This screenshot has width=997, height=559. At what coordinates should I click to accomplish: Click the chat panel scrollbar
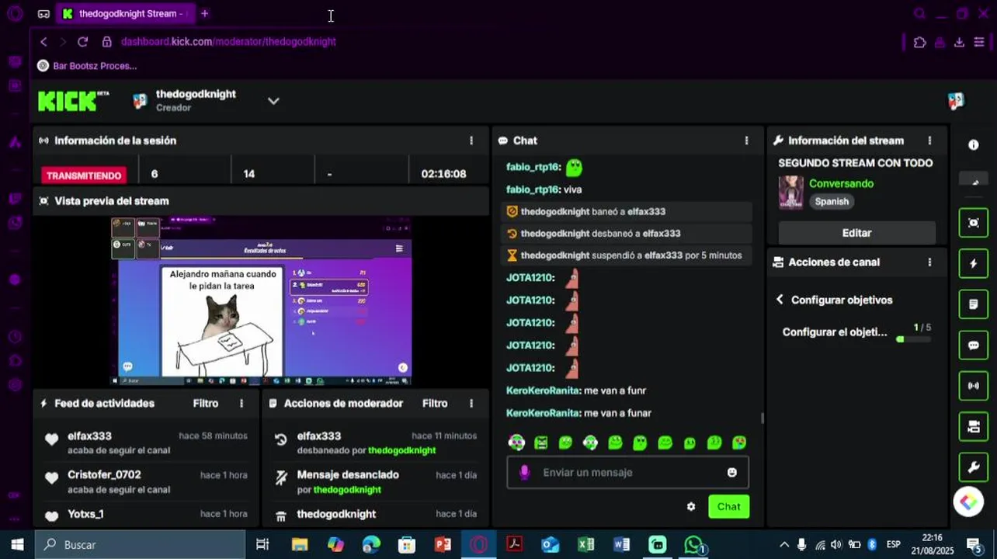(x=762, y=418)
